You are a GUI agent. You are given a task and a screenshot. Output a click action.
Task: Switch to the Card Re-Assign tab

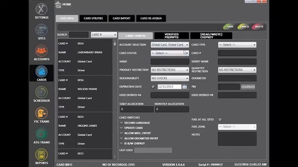tap(151, 19)
